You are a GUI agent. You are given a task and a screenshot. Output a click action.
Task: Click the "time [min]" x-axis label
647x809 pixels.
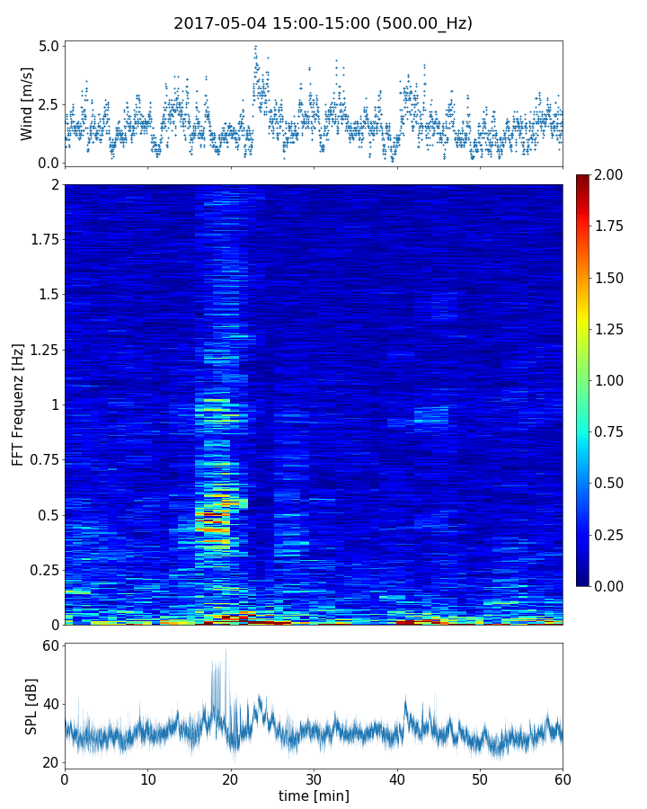pos(314,796)
